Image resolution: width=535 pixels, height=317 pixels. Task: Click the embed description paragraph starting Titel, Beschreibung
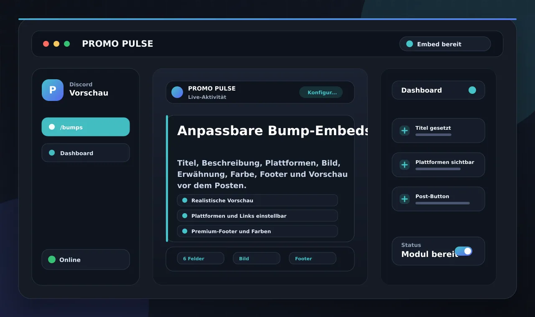(262, 174)
